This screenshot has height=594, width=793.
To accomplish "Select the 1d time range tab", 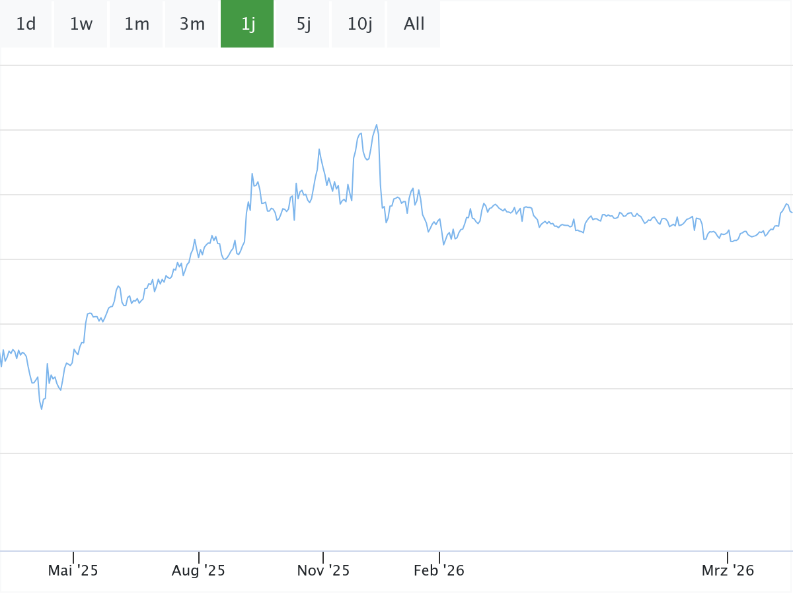I will 26,24.
